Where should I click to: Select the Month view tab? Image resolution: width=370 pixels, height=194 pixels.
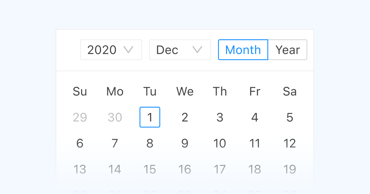(243, 50)
